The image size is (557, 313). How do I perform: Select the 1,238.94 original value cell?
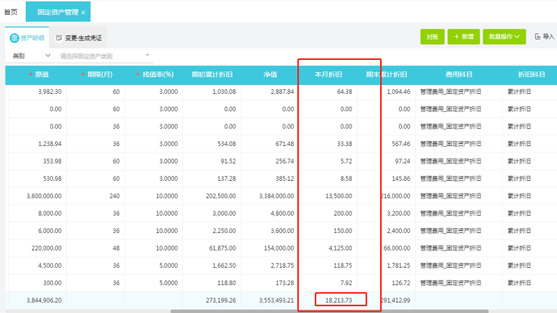pyautogui.click(x=49, y=144)
